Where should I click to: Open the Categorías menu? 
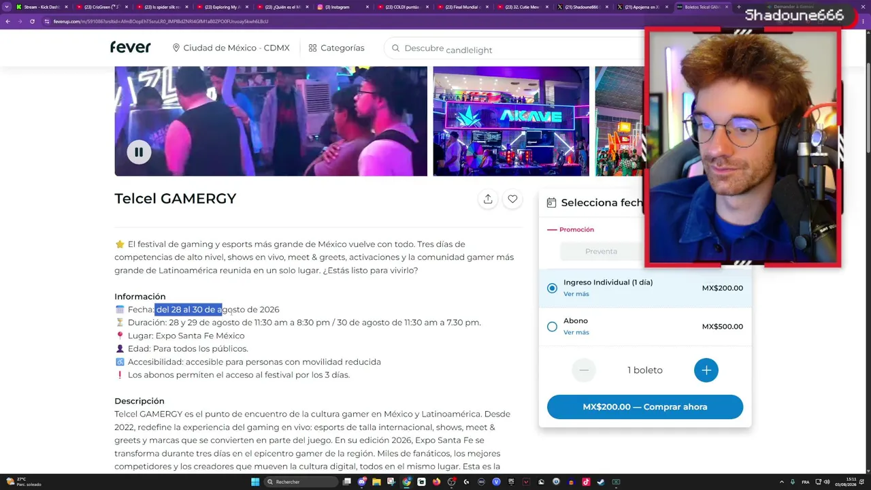coord(336,48)
